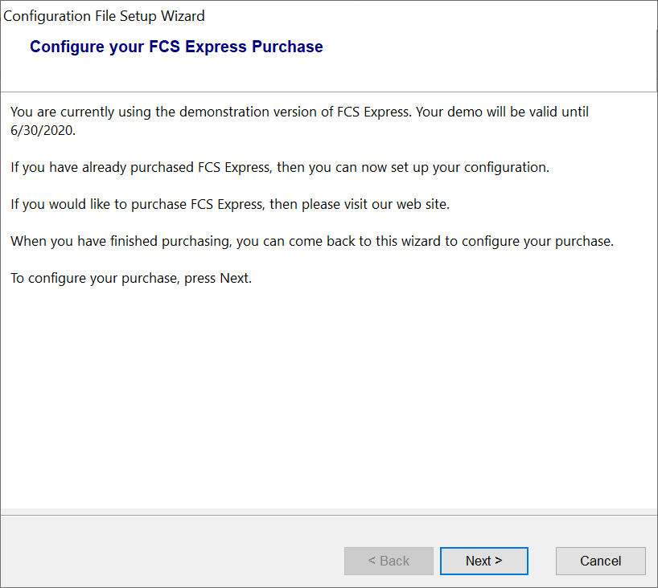Click the grey footer area left of Back
This screenshot has height=588, width=658.
click(161, 554)
